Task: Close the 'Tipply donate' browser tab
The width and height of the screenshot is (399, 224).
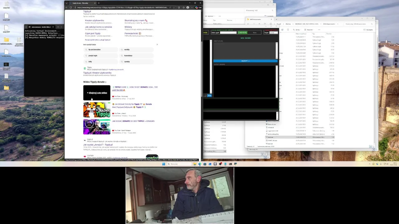Action: point(95,3)
